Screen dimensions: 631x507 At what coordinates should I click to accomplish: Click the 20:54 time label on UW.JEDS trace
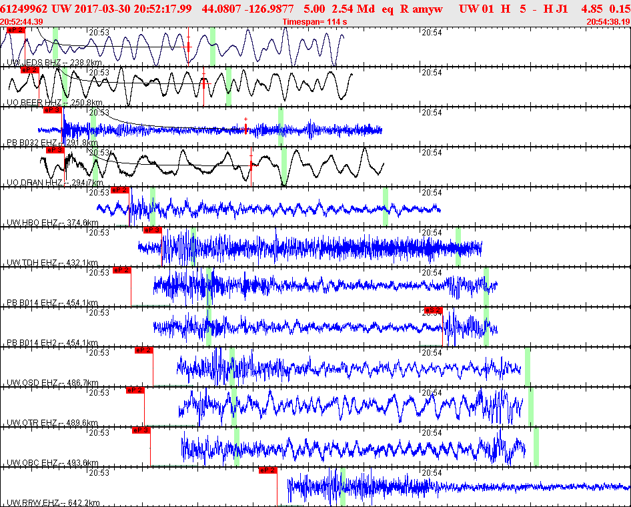432,33
